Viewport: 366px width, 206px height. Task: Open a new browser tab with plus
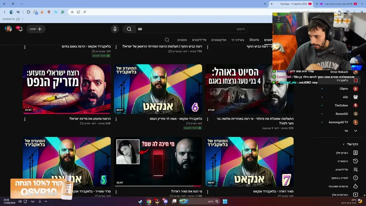pos(265,4)
